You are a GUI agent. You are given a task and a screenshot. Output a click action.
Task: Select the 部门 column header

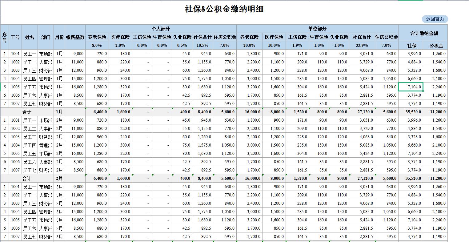coord(46,37)
